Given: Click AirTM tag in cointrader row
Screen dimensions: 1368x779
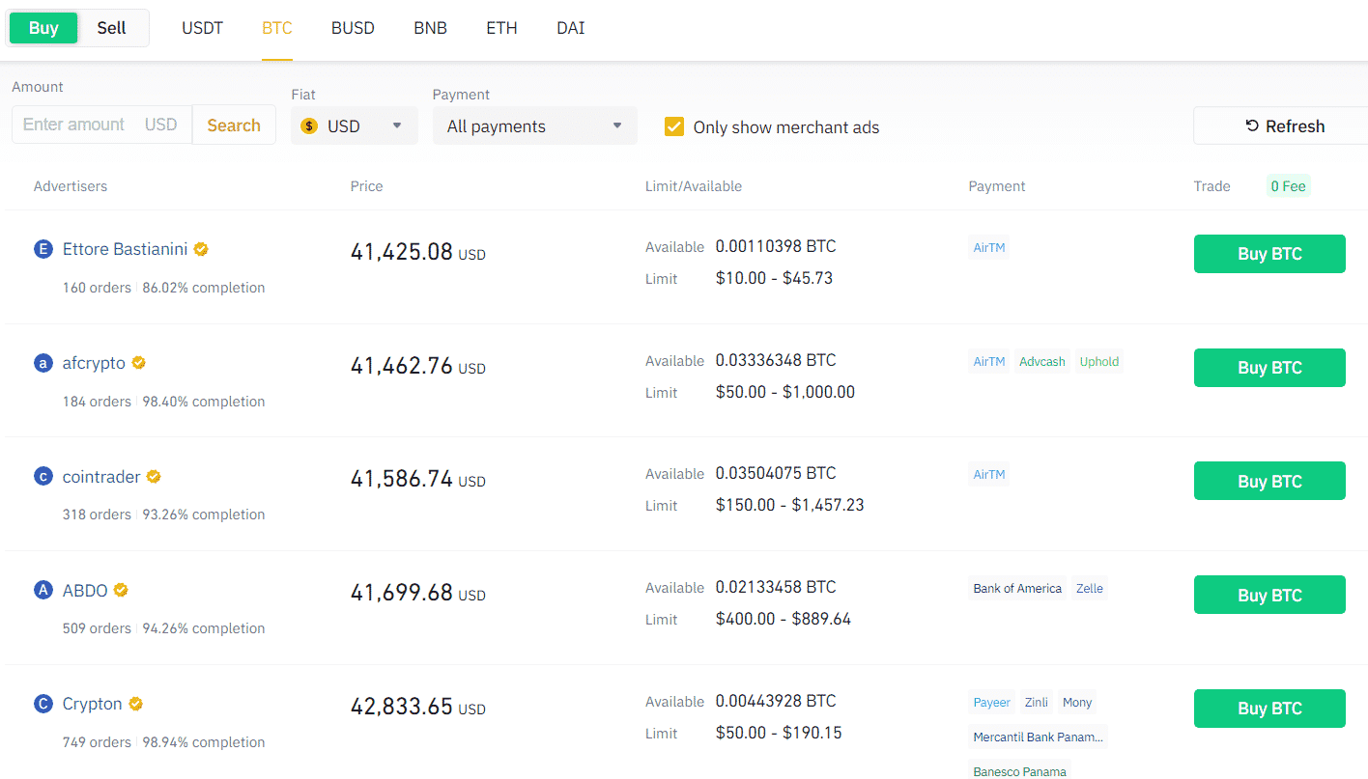Looking at the screenshot, I should [x=989, y=475].
